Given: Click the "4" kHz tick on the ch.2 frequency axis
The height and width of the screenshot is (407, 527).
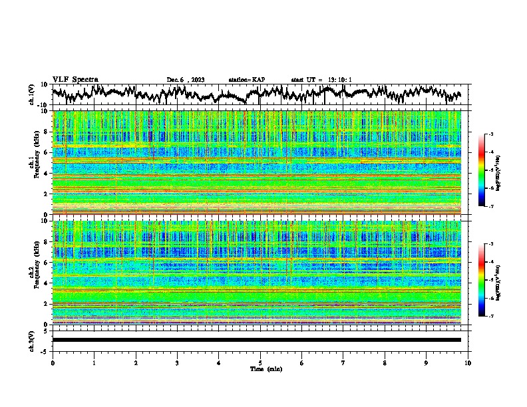Looking at the screenshot, I should tap(47, 283).
